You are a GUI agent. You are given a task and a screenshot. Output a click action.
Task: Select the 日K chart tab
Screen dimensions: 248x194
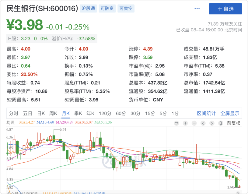pyautogui.click(x=41, y=113)
